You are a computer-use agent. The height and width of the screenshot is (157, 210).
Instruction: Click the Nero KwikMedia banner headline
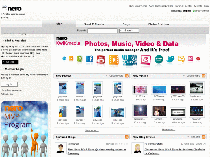pyautogui.click(x=131, y=44)
